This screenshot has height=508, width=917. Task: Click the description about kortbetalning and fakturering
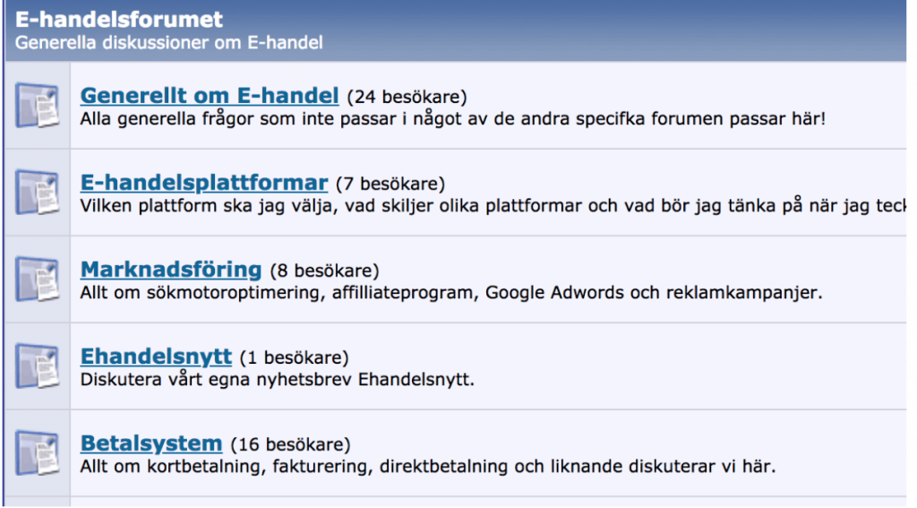click(x=427, y=467)
